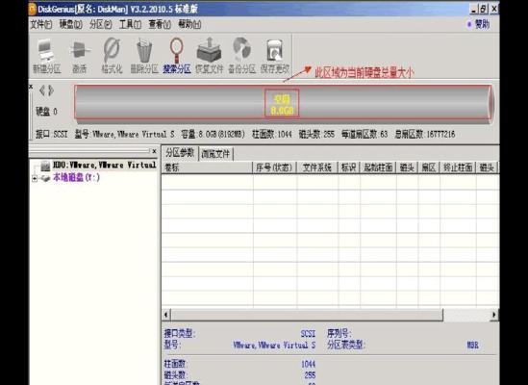Viewport: 528px width, 385px height.
Task: Click the 搜索分区 (search partition) magnifier icon
Action: click(x=177, y=56)
